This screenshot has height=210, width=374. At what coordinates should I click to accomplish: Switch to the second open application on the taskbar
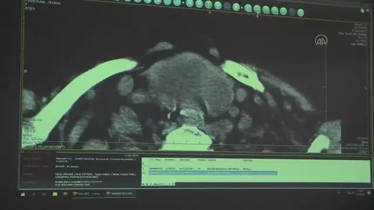point(120,194)
